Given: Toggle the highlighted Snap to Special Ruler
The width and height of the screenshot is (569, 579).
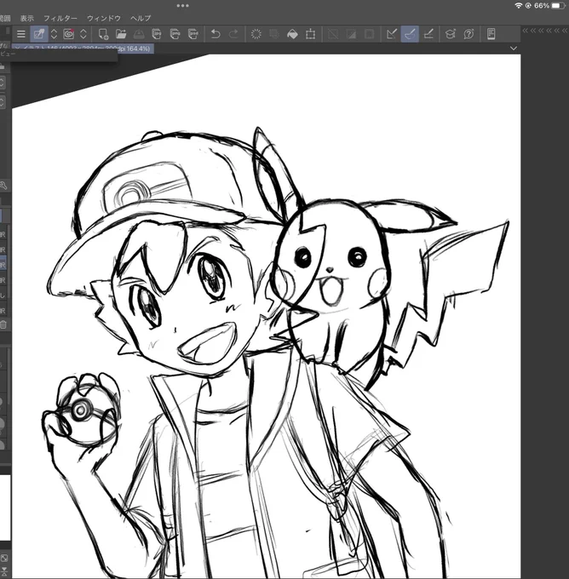Looking at the screenshot, I should (410, 34).
